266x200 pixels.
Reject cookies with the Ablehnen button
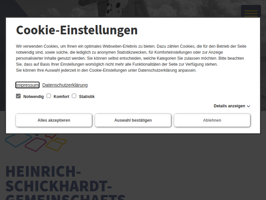pyautogui.click(x=212, y=120)
